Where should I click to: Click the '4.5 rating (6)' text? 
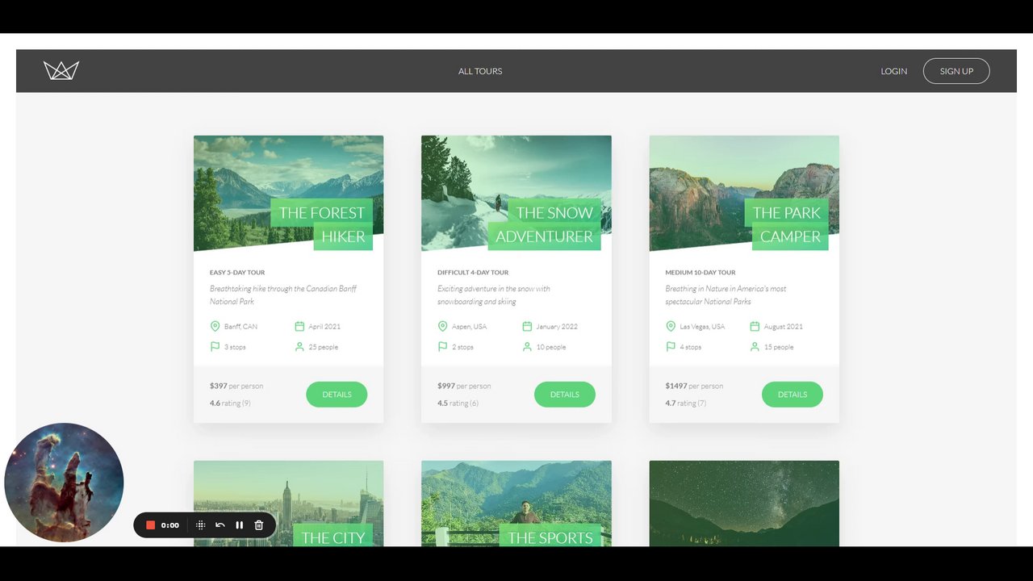458,403
